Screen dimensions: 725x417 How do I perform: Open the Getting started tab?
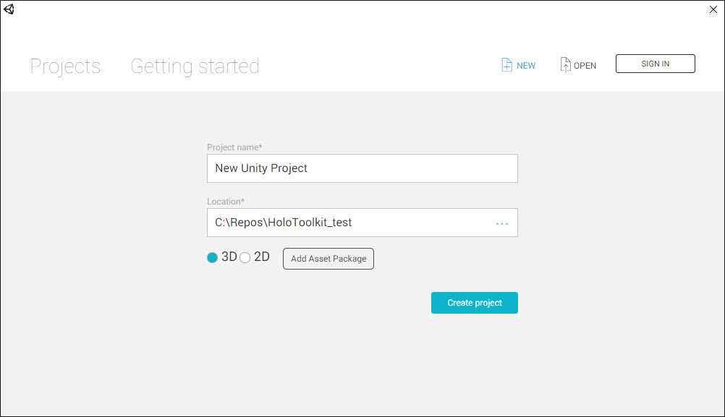pos(194,66)
